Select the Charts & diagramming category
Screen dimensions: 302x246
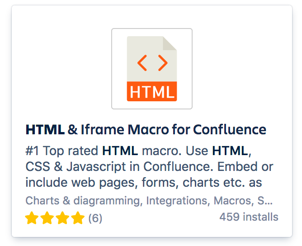click(x=83, y=201)
